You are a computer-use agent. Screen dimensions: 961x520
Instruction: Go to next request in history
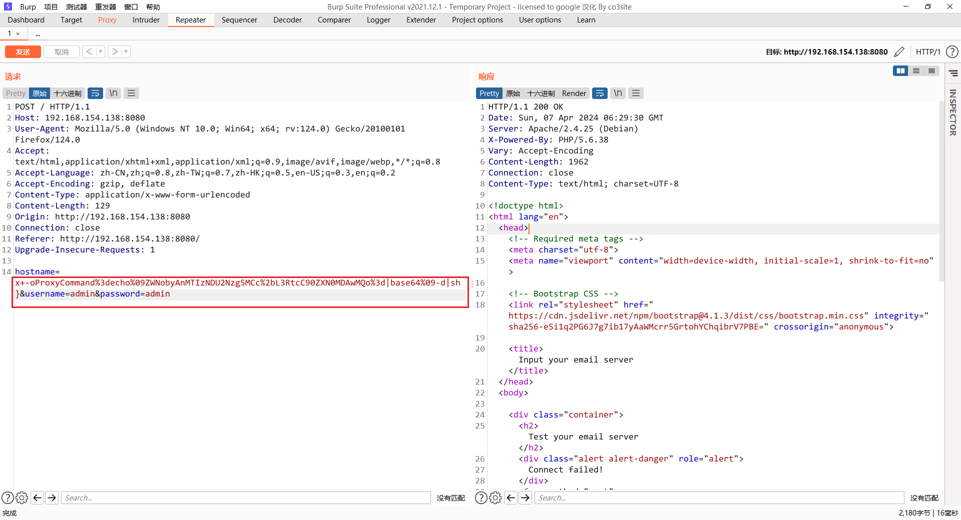tap(115, 51)
